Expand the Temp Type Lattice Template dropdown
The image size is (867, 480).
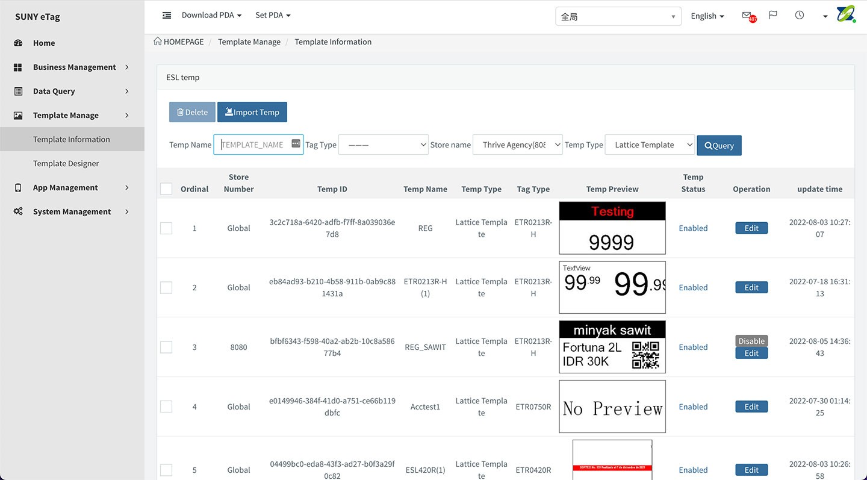point(650,145)
